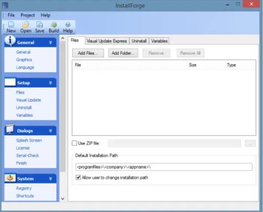The image size is (263, 212).
Task: Open Variables page in sidebar
Action: (25, 115)
